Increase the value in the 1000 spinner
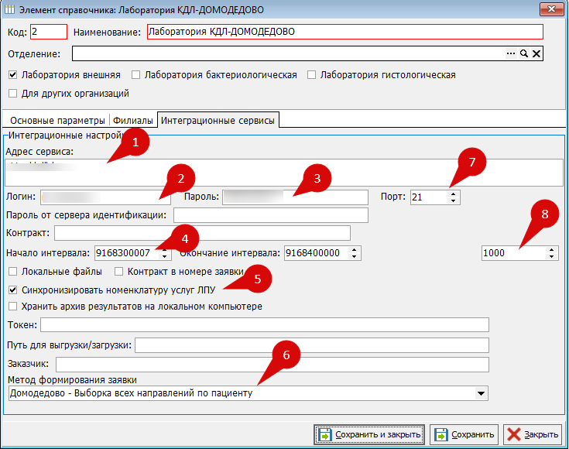This screenshot has width=569, height=449. [x=552, y=249]
